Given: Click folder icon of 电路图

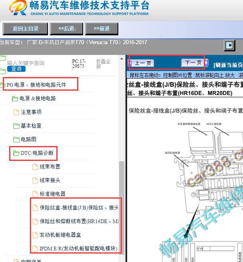Looking at the screenshot, I should (x=16, y=140).
